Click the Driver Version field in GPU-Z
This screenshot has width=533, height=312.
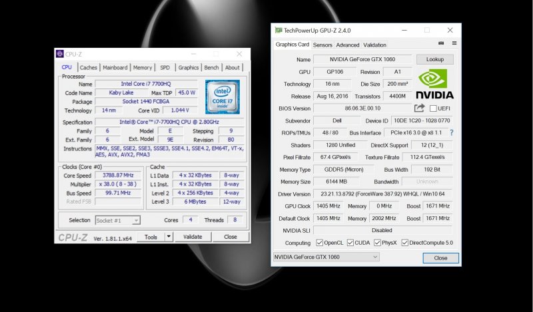click(x=382, y=194)
